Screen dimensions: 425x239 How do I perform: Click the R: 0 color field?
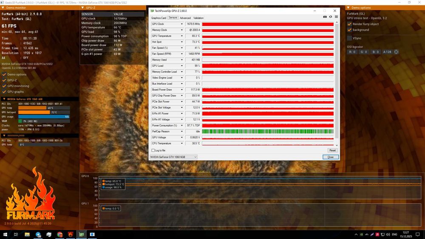coord(352,52)
